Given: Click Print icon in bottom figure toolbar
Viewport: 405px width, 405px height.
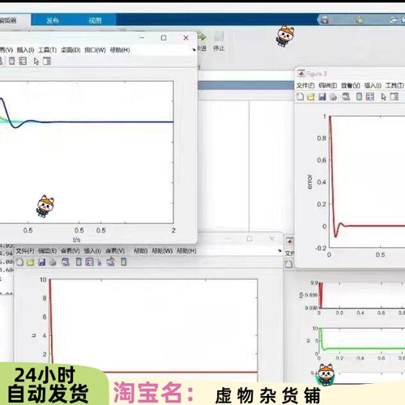Looking at the screenshot, I should click(x=53, y=262).
